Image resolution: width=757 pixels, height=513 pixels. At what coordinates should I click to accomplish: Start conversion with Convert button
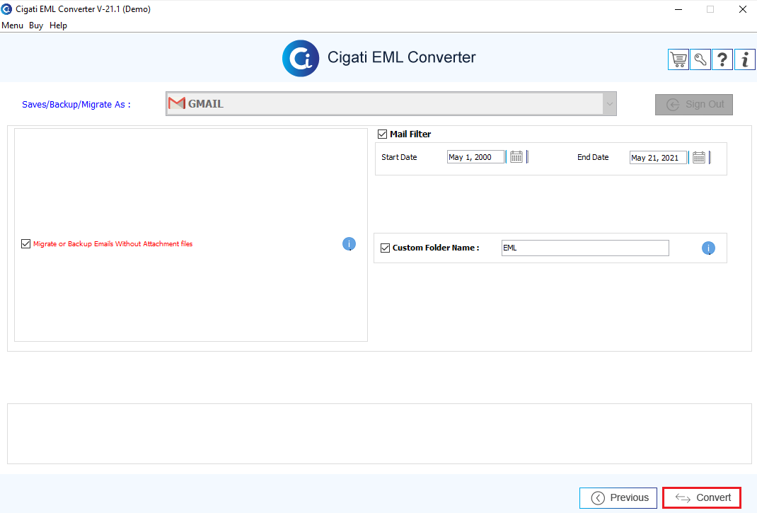[702, 498]
